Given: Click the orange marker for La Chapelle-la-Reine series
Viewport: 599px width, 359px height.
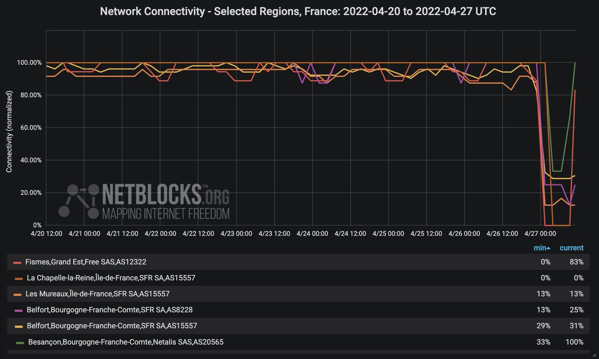Looking at the screenshot, I should [x=17, y=278].
